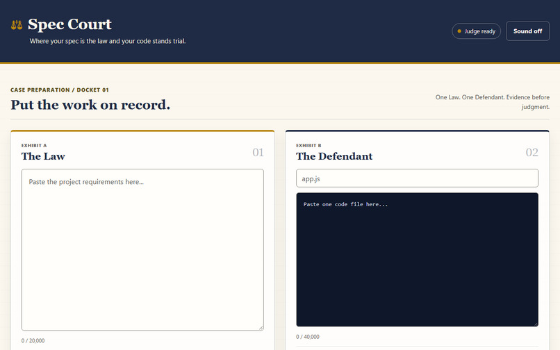This screenshot has height=350, width=560.
Task: Click the app.js filename field
Action: (417, 178)
